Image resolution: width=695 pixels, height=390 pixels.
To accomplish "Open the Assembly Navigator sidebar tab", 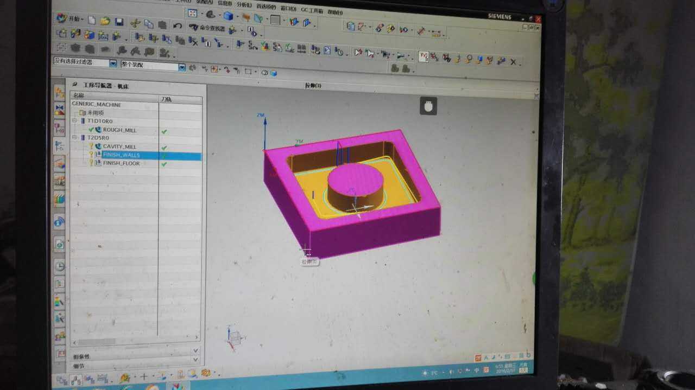I will tap(59, 93).
